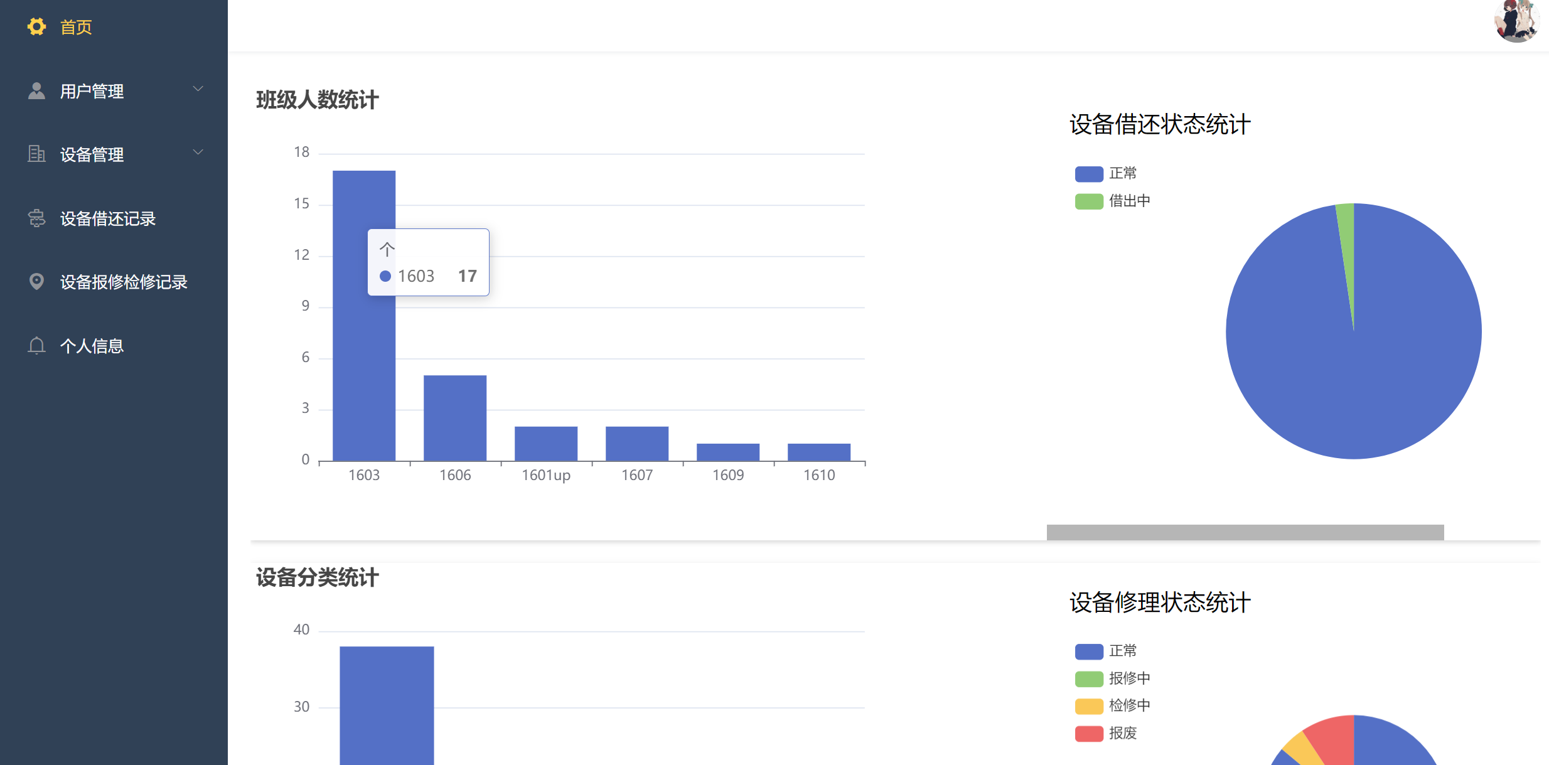Viewport: 1549px width, 765px height.
Task: Select the 首页 home link
Action: tap(76, 28)
